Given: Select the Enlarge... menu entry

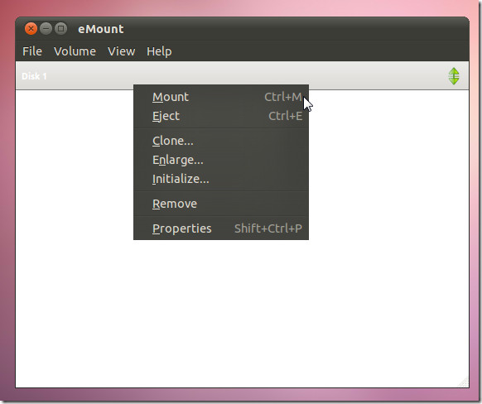Looking at the screenshot, I should point(221,160).
